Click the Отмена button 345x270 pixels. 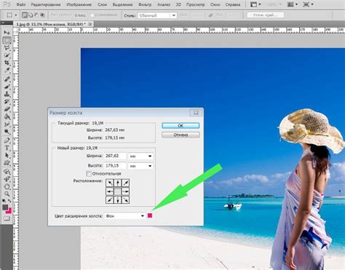tap(181, 135)
